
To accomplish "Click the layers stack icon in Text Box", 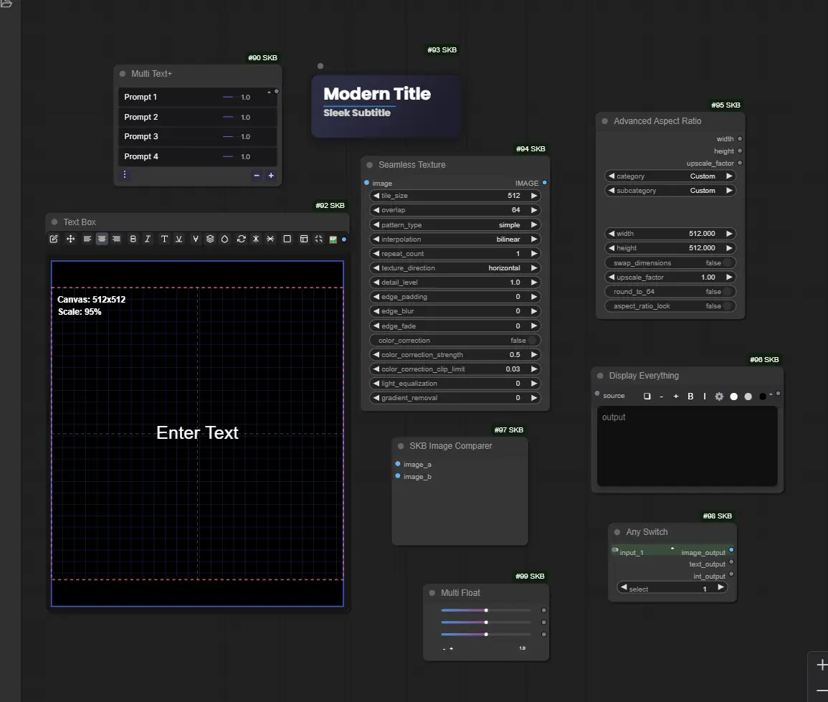I will pos(210,239).
